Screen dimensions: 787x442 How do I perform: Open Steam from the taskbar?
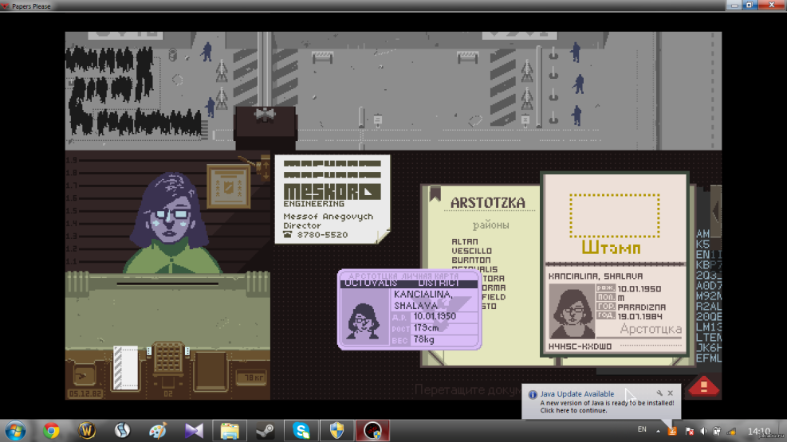click(x=266, y=431)
